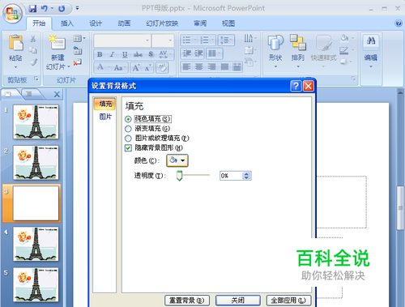
Task: Cut selection with scissors icon
Action: tap(33, 39)
